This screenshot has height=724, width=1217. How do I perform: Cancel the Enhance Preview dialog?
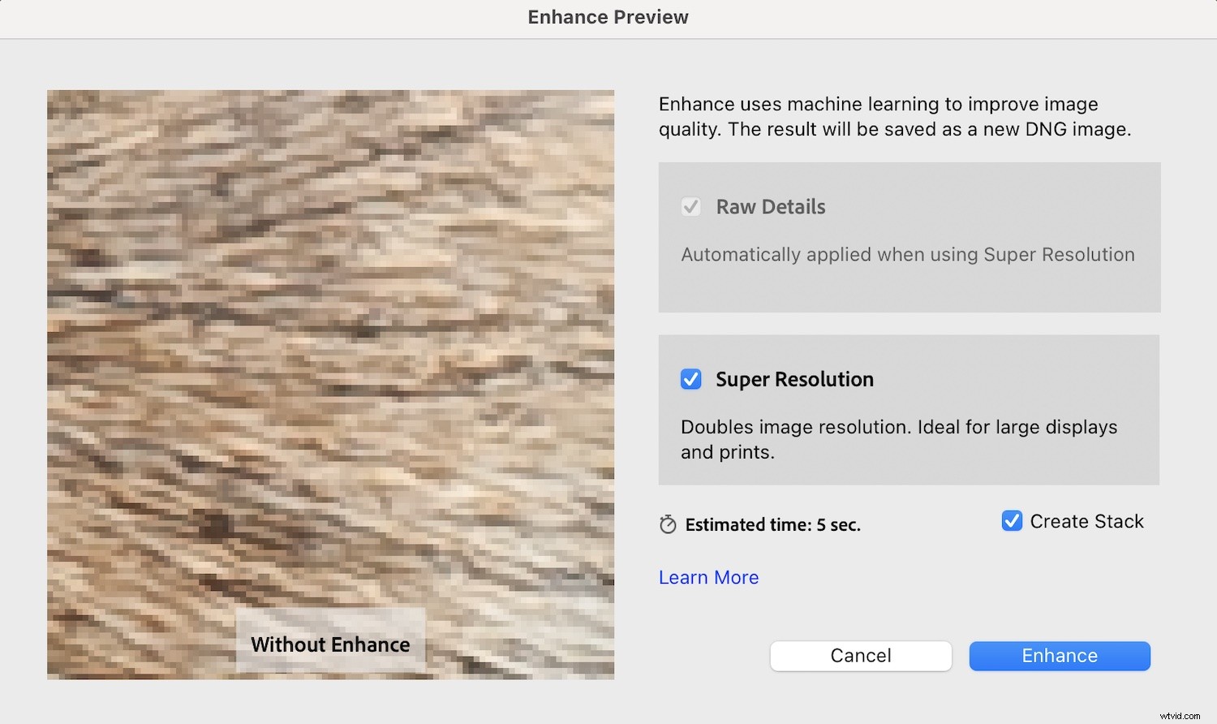pos(860,656)
